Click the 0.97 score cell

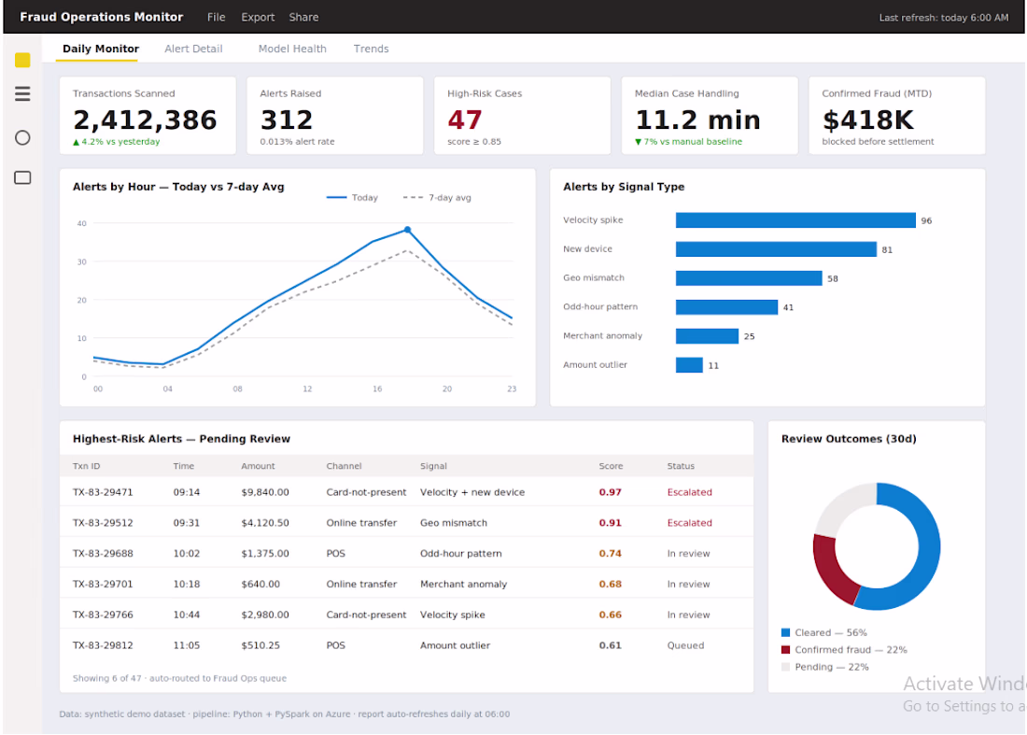pyautogui.click(x=610, y=492)
